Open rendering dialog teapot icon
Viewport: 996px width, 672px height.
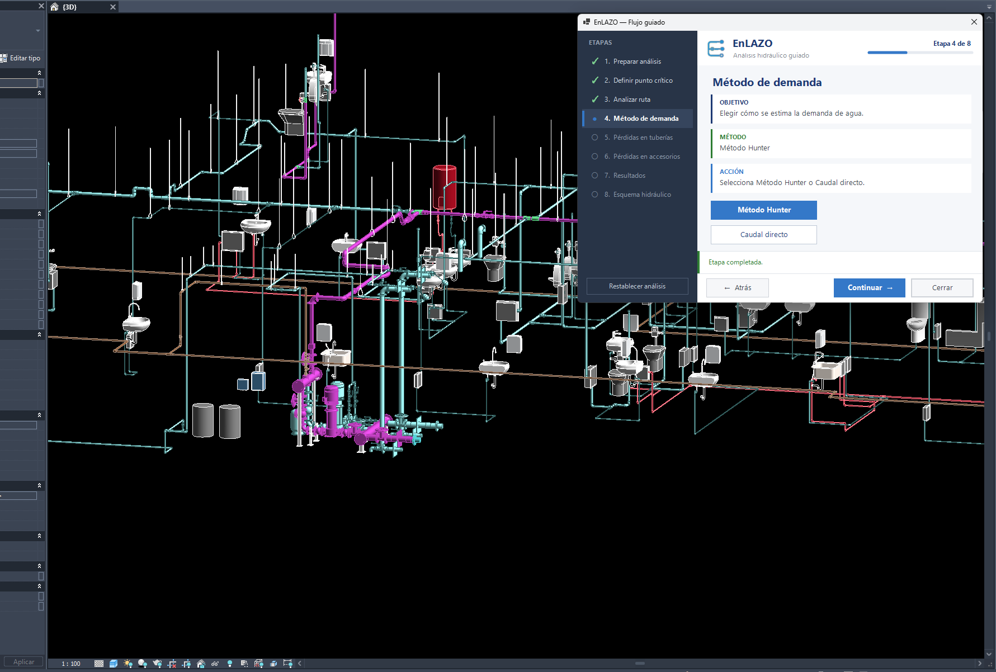tap(157, 664)
